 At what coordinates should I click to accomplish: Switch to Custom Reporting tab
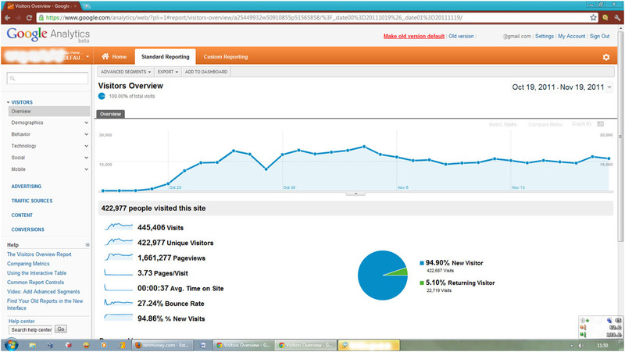pyautogui.click(x=226, y=56)
